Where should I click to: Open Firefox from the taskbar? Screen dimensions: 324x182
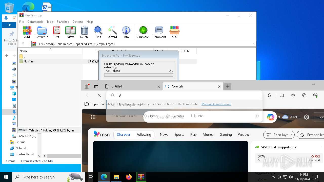click(x=129, y=177)
